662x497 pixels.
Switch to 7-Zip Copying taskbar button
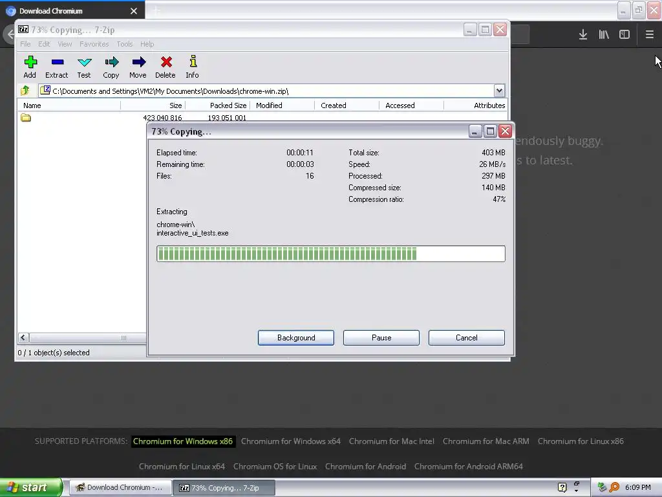[x=224, y=488]
